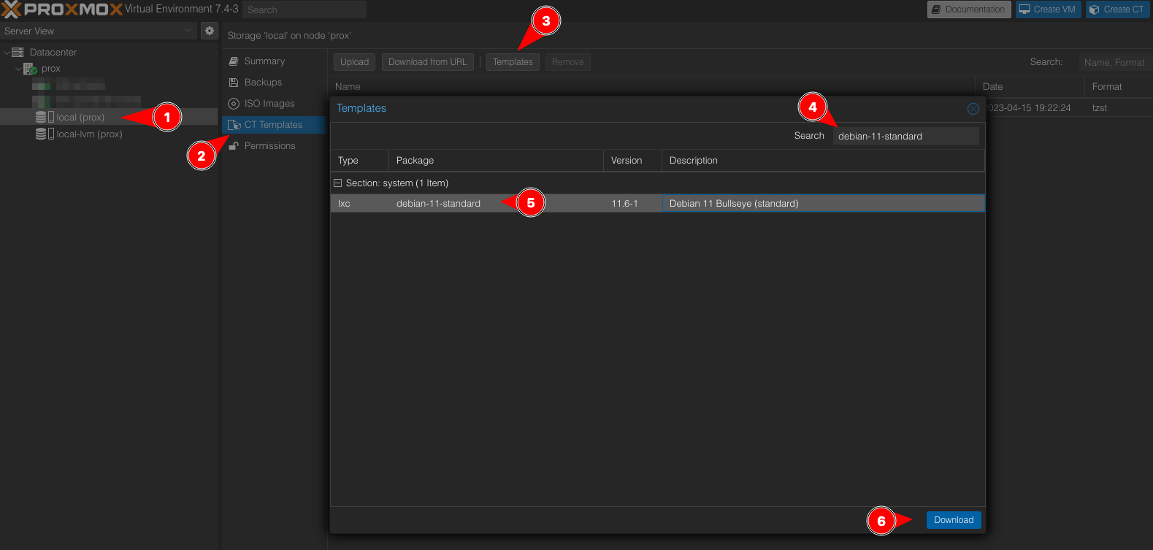Click the Name, Format search field
The image size is (1153, 550).
(1115, 62)
